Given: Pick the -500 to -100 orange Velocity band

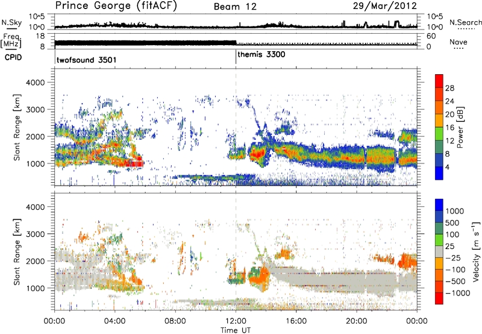Looking at the screenshot, I should pyautogui.click(x=439, y=275).
